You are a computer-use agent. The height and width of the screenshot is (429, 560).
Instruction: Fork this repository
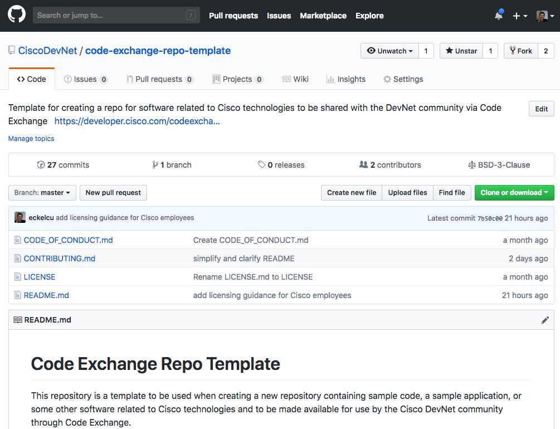click(x=521, y=51)
